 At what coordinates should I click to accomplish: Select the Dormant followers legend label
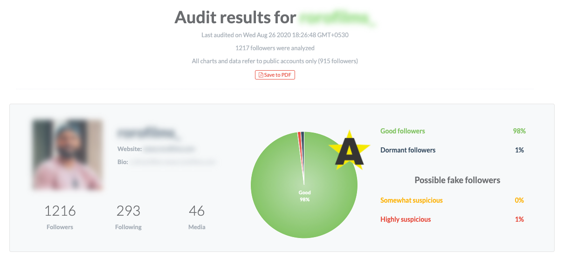pyautogui.click(x=408, y=150)
